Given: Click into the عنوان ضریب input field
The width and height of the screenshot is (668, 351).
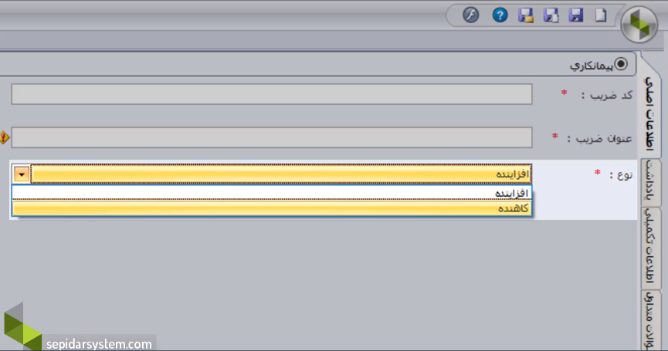Looking at the screenshot, I should coord(272,137).
